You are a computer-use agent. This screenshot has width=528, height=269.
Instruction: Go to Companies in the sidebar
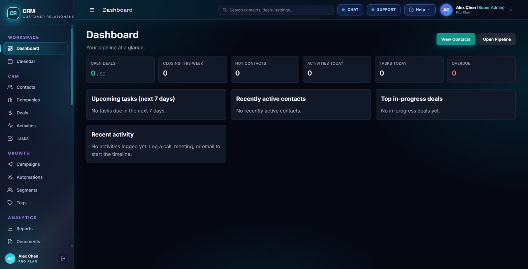35,100
